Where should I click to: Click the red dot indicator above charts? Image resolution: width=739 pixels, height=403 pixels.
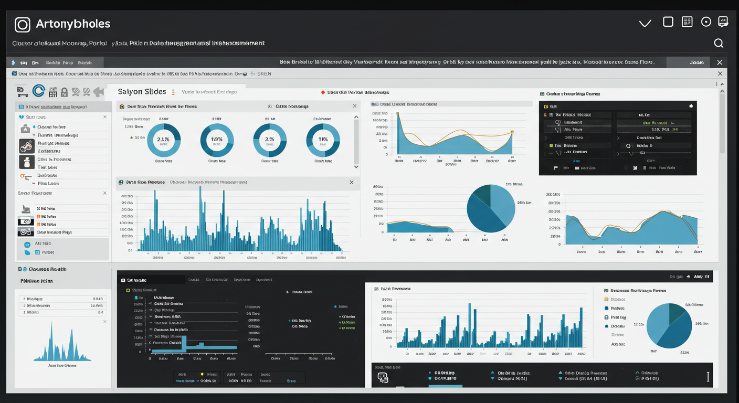pyautogui.click(x=323, y=92)
